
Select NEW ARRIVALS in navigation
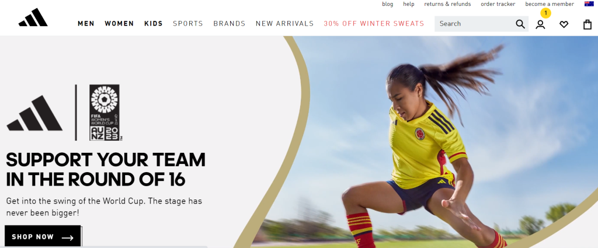tap(284, 23)
